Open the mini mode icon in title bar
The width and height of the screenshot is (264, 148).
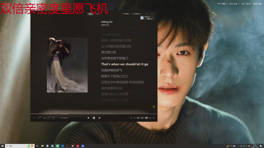pos(143,14)
